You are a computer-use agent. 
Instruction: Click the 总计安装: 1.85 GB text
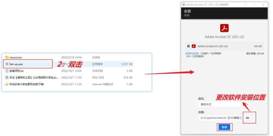tap(255, 53)
